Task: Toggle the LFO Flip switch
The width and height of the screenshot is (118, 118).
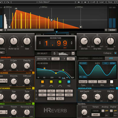Action: click(112, 82)
